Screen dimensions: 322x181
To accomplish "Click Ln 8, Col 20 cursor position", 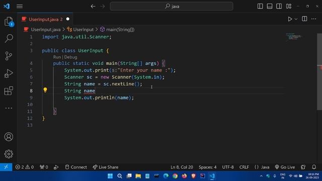I will tap(182, 167).
